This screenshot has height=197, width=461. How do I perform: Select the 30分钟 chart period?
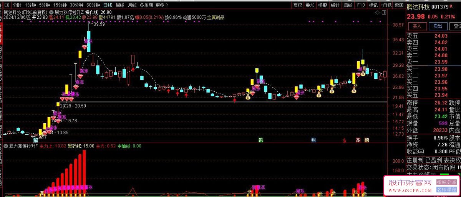tap(77, 5)
